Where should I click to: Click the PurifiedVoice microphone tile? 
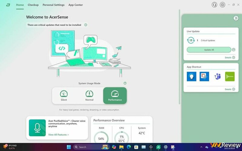pos(37,128)
